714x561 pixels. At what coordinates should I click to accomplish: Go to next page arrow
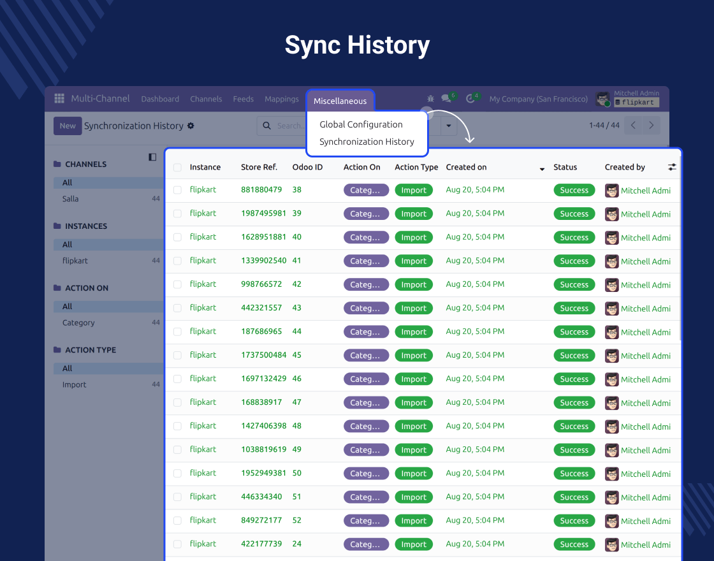[651, 125]
